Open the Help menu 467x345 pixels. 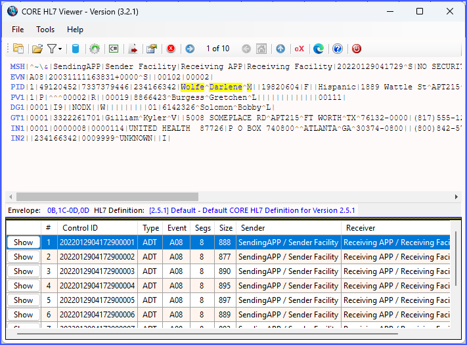click(x=75, y=30)
